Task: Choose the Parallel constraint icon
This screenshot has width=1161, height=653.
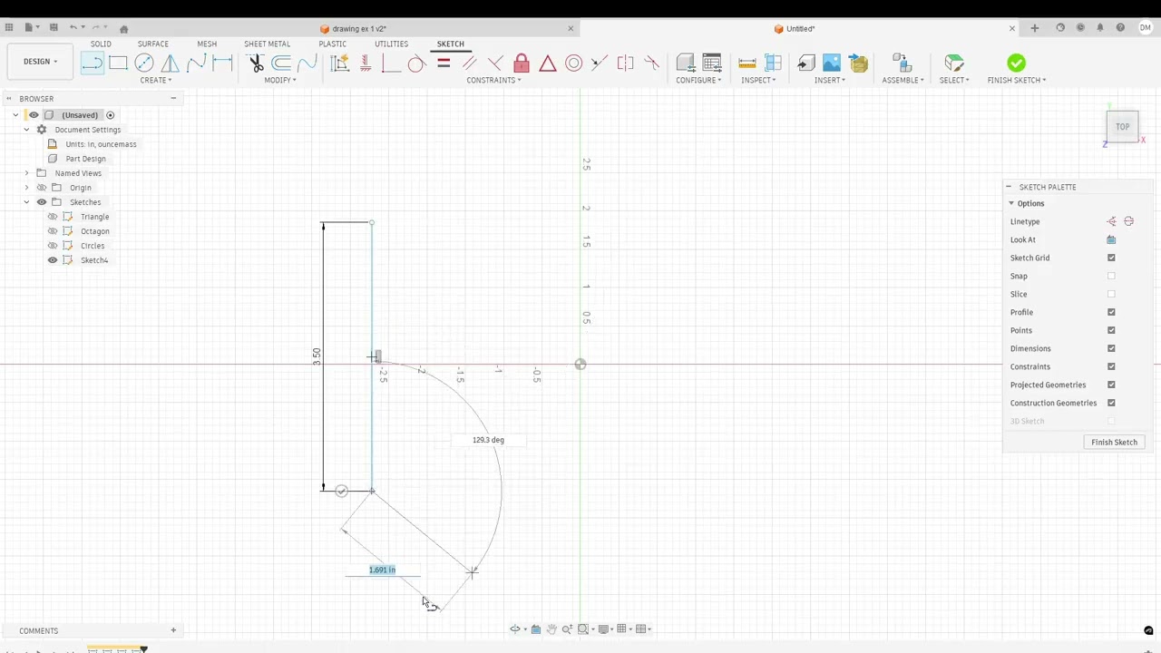Action: tap(469, 63)
